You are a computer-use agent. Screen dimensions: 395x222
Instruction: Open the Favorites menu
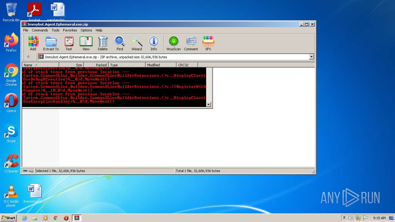tap(70, 30)
